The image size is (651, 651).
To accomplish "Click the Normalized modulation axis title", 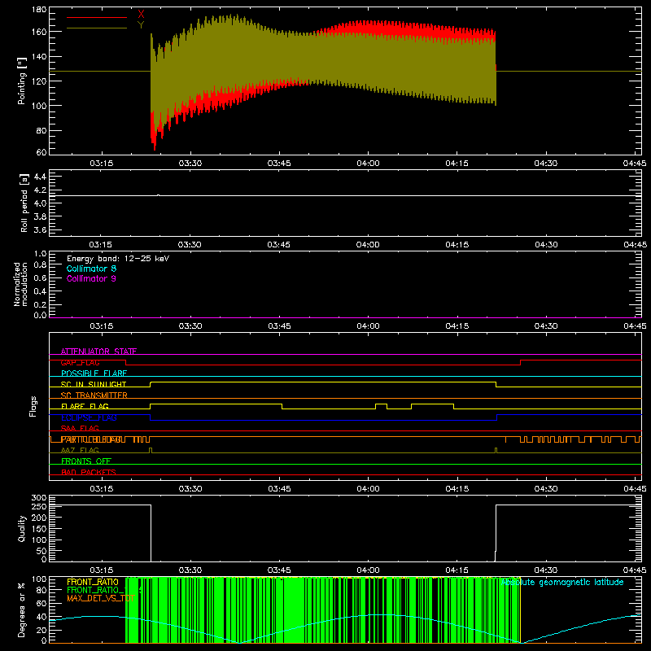I will coord(20,284).
